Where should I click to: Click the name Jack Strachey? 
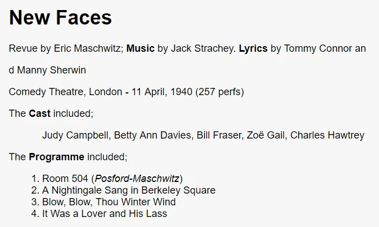tap(203, 48)
